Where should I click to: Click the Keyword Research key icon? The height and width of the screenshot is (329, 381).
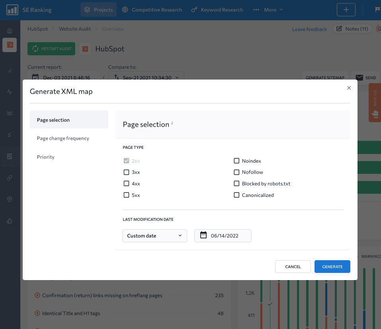194,10
